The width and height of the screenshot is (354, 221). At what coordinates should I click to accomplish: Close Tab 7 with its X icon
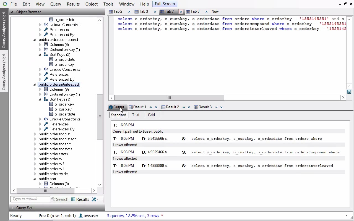pyautogui.click(x=181, y=12)
